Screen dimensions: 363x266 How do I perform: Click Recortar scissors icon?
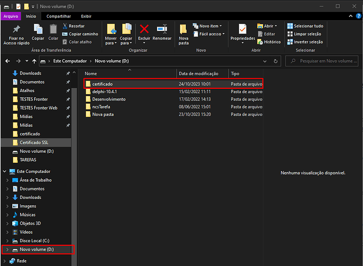coord(65,26)
